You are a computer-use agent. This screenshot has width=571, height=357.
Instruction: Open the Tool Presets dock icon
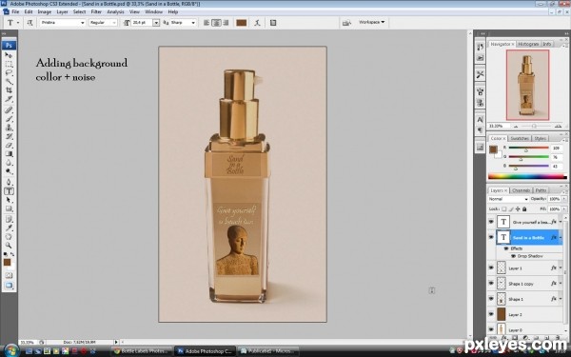(480, 74)
